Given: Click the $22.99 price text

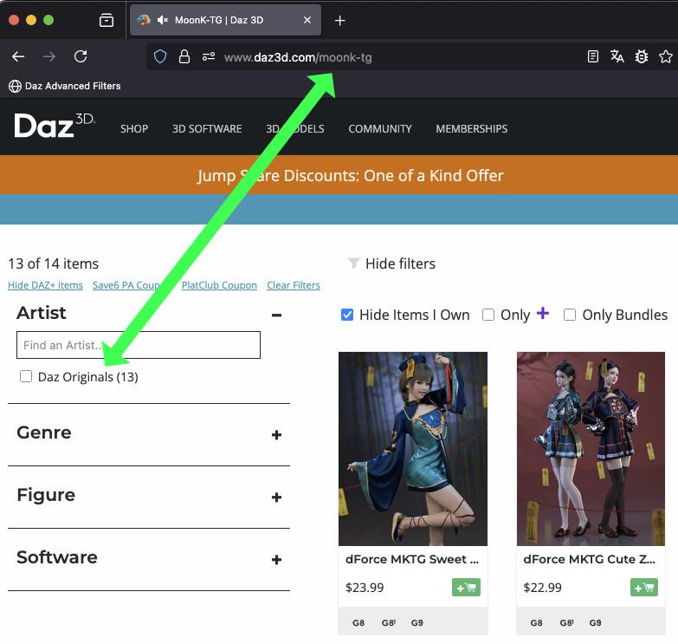Looking at the screenshot, I should pos(543,588).
